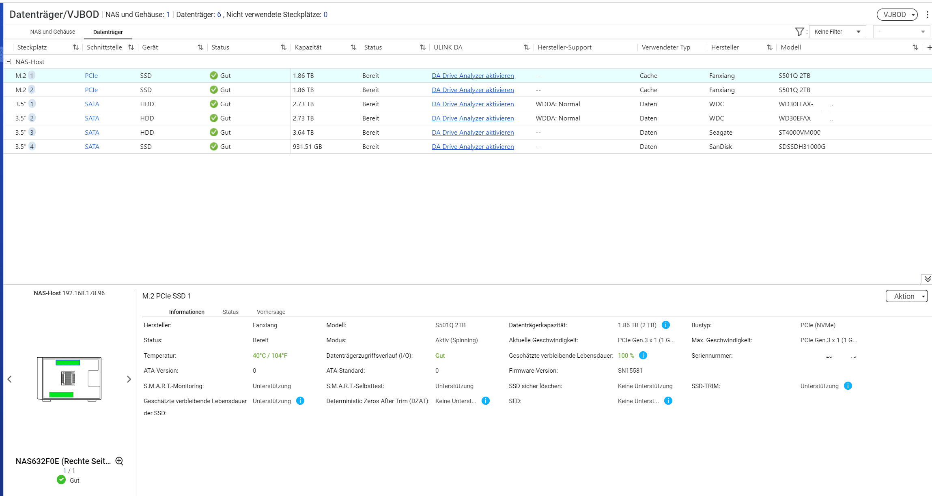The image size is (932, 496).
Task: Open the Vorhersage tab
Action: (x=271, y=312)
